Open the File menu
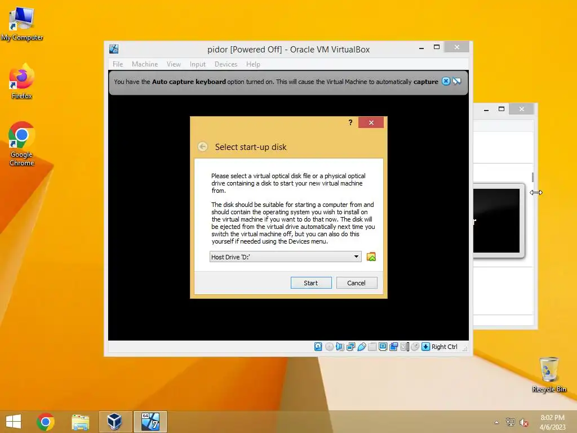This screenshot has width=577, height=433. pos(118,64)
